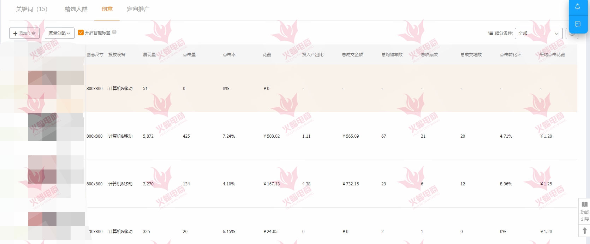Expand the 流量分配 dropdown
This screenshot has width=590, height=244.
coord(59,33)
